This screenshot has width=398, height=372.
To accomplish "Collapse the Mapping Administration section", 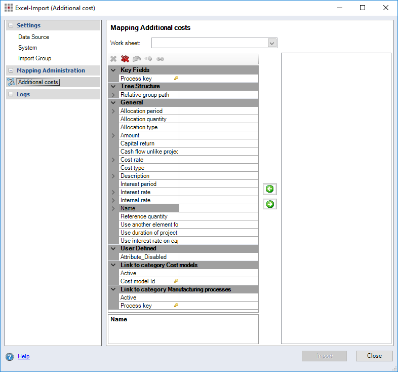I will pyautogui.click(x=11, y=70).
